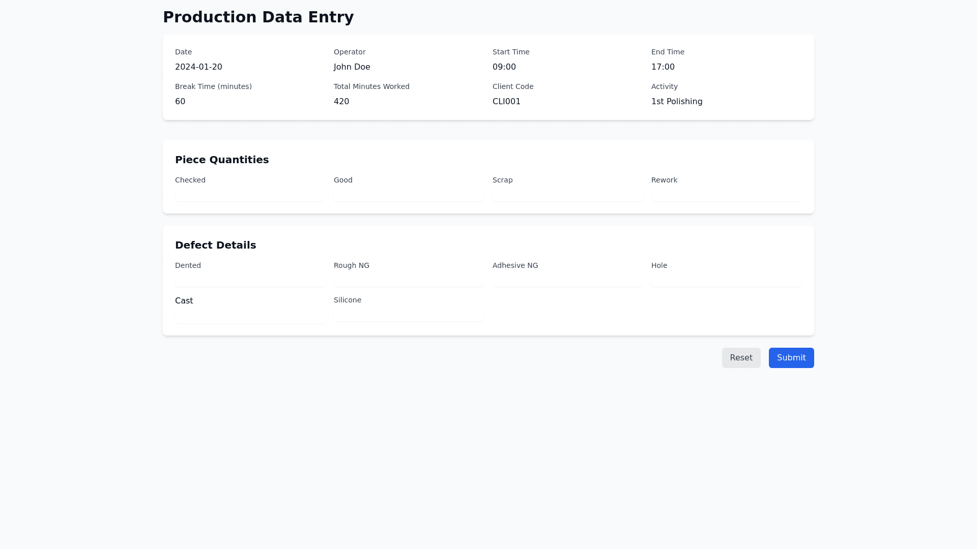Click the end time 17:00 value
This screenshot has height=549, width=977.
tap(663, 67)
